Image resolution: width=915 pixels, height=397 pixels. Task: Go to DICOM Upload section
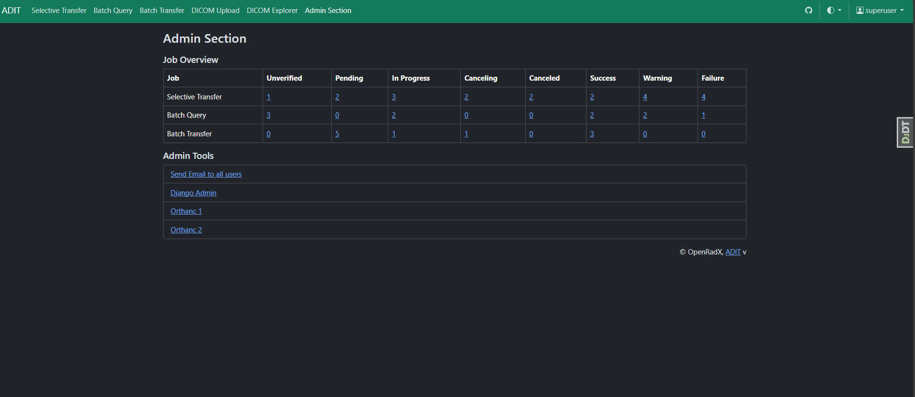215,10
